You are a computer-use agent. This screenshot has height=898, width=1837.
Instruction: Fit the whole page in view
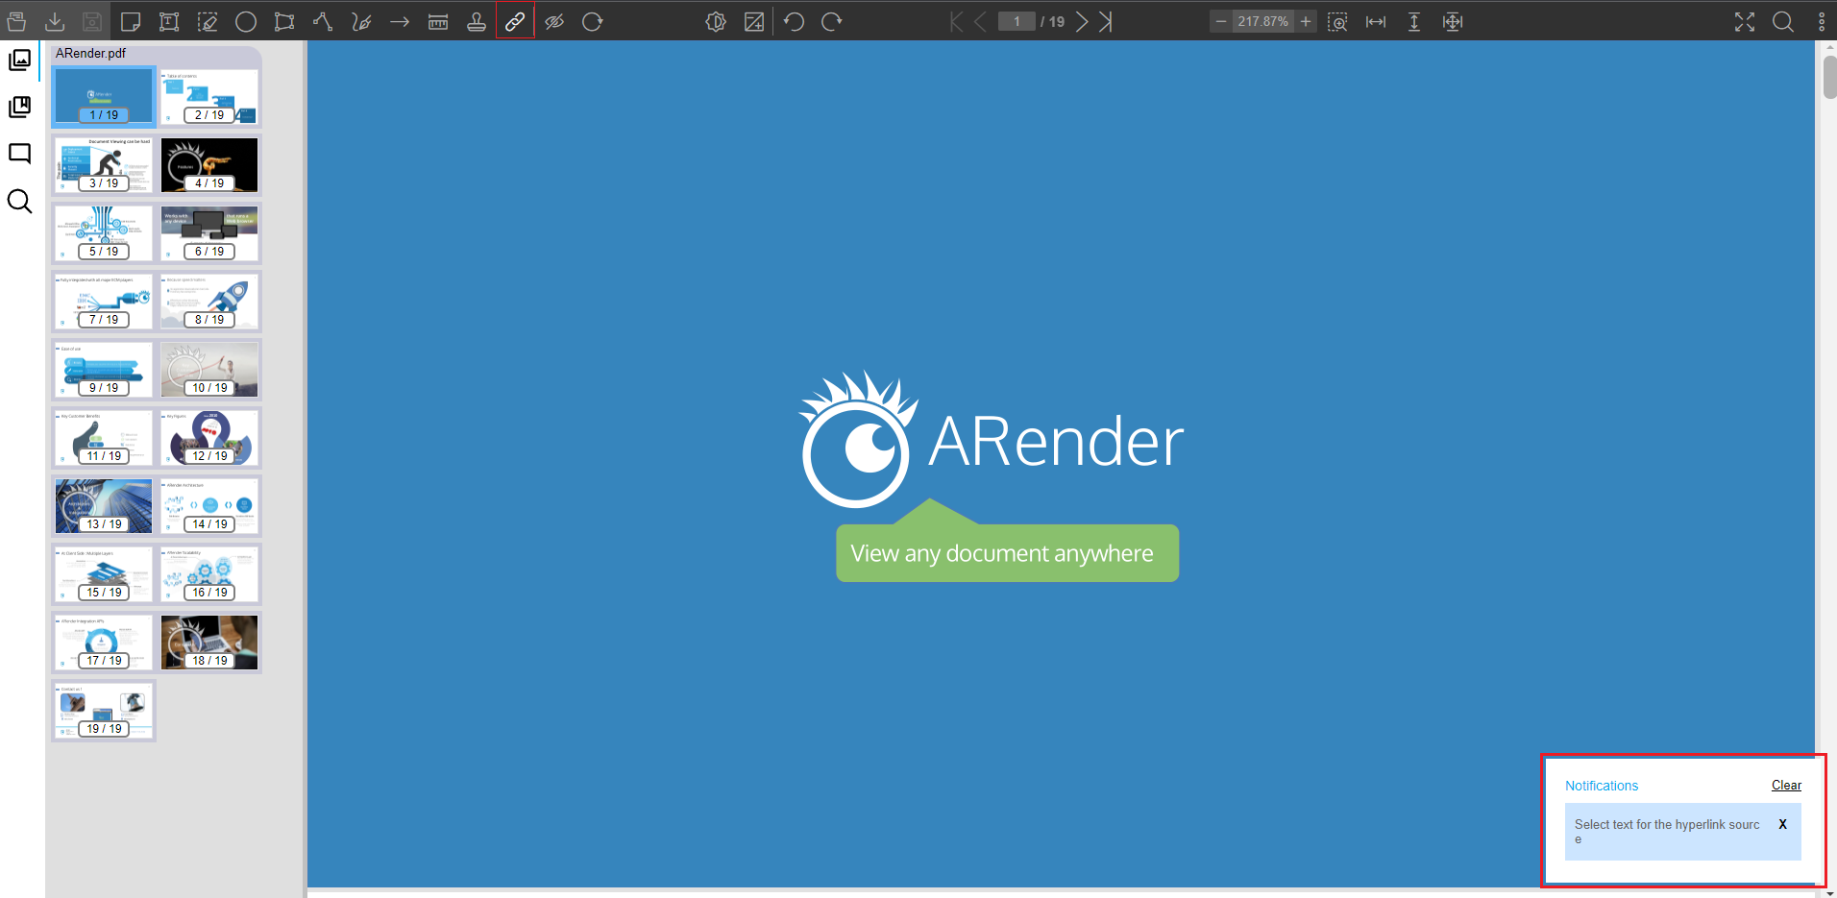click(x=1453, y=21)
